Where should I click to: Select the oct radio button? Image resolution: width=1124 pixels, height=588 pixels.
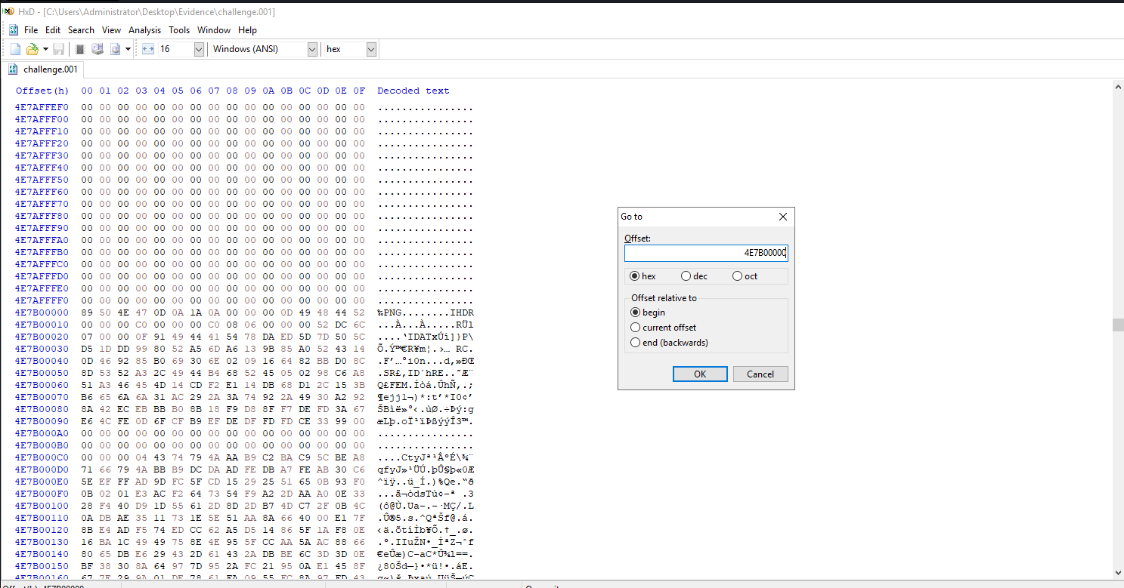[x=737, y=276]
